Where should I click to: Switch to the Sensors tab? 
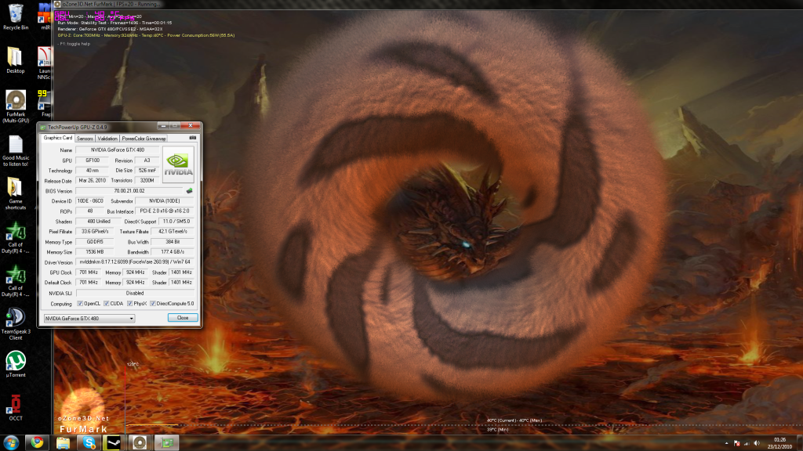click(85, 139)
